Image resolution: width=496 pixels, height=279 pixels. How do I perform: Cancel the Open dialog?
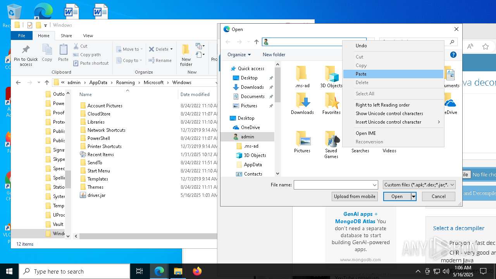pyautogui.click(x=439, y=196)
